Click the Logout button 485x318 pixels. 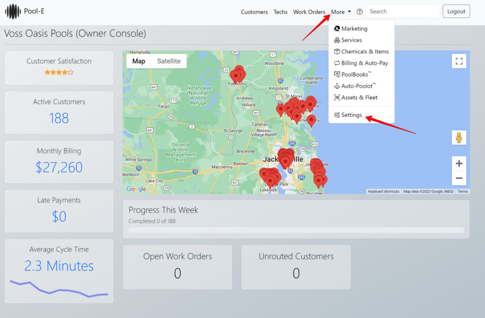(x=456, y=11)
